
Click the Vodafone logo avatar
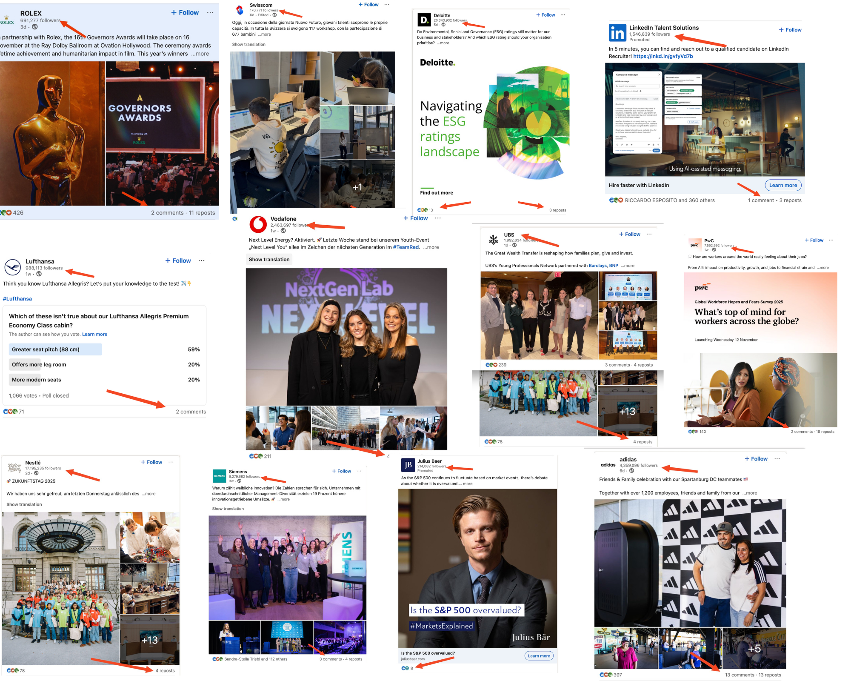258,224
